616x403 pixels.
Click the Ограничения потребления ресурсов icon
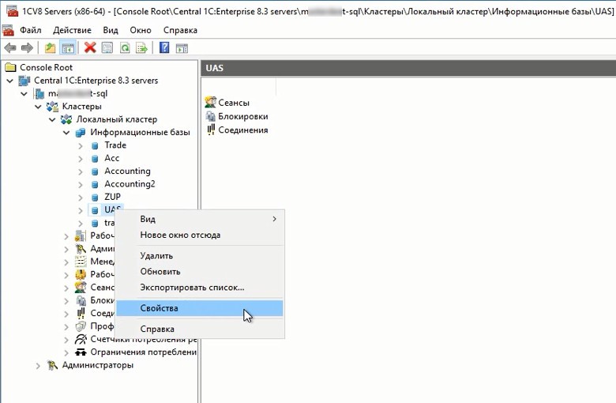coord(81,352)
